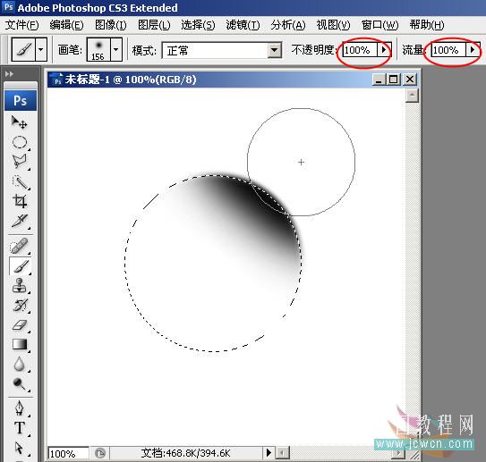Click the Ps logo atop the toolbox
The image size is (486, 462).
[21, 101]
